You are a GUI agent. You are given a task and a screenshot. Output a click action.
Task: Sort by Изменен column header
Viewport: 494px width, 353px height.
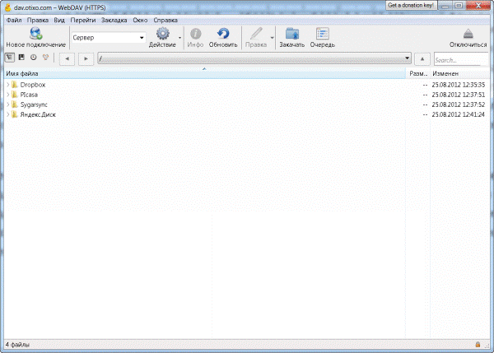460,74
